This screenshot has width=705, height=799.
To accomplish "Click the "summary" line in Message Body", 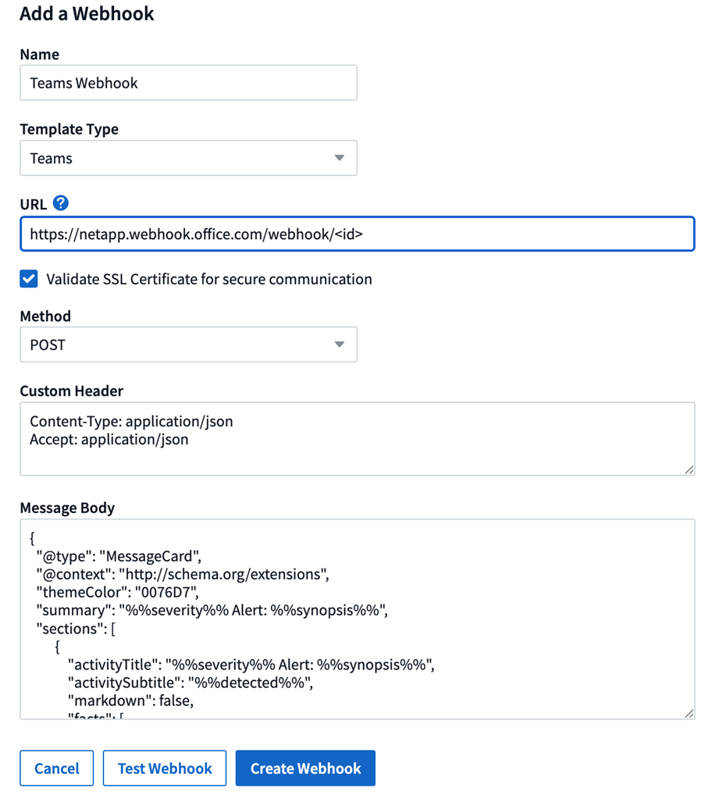I will (211, 611).
